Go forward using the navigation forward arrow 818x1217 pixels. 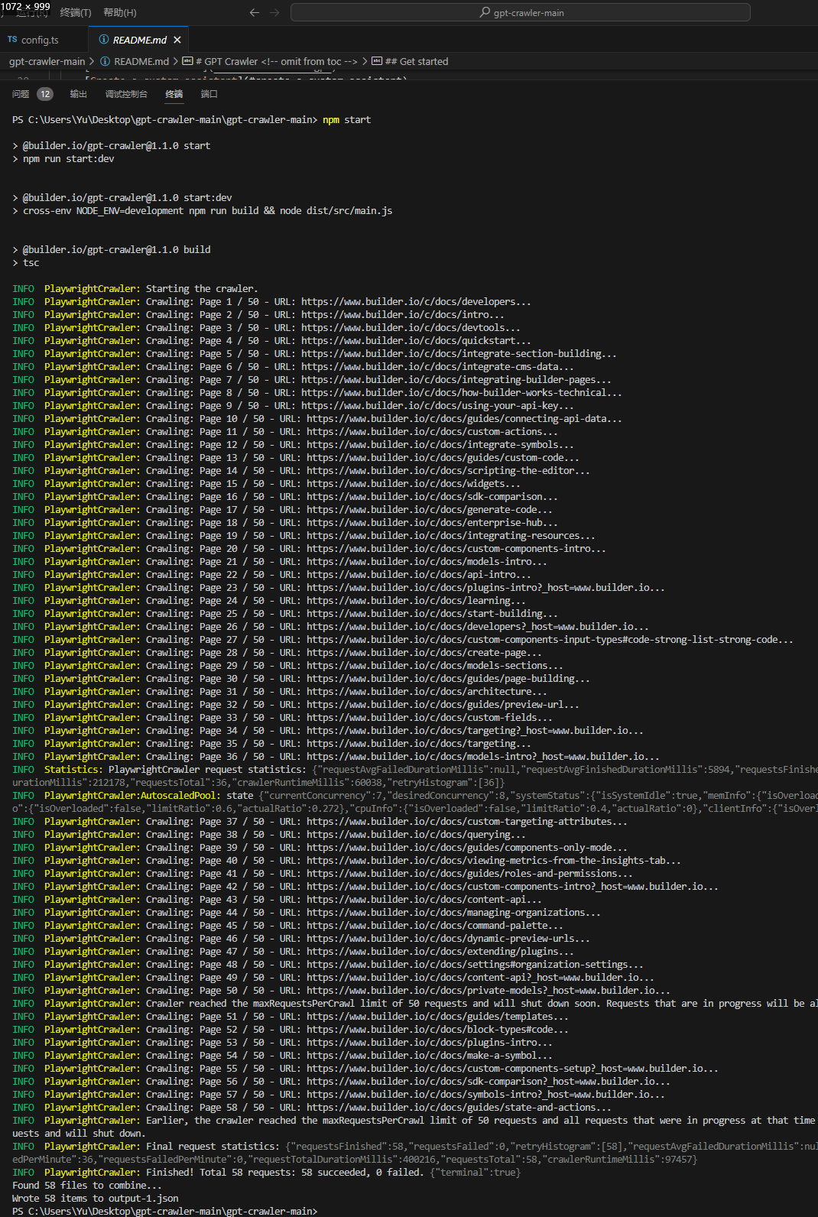pos(275,12)
